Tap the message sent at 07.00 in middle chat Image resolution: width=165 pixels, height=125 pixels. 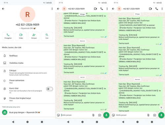point(85,59)
